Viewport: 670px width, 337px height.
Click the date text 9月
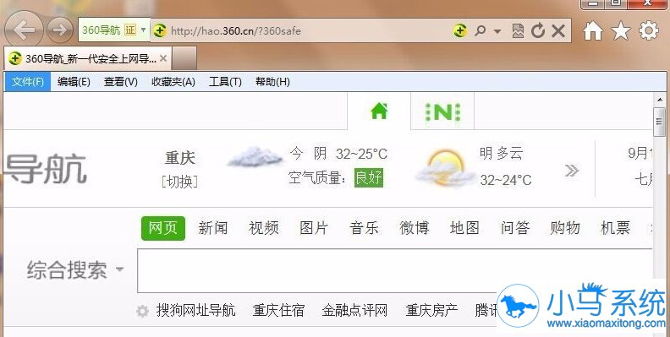[640, 153]
